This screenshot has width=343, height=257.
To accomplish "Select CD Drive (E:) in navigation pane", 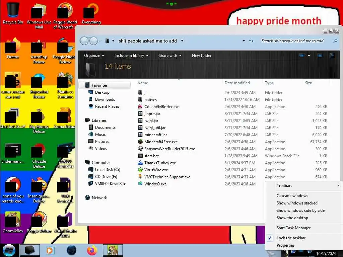I will point(106,177).
